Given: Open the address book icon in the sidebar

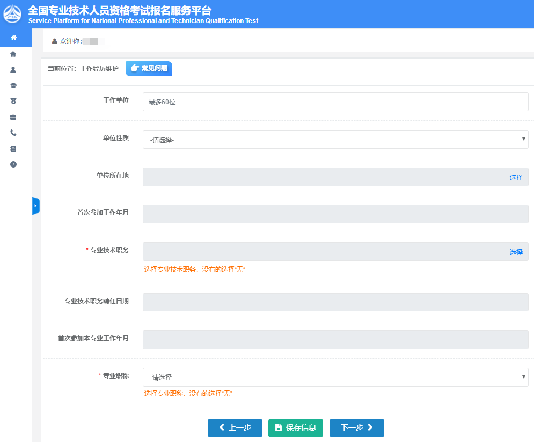Looking at the screenshot, I should [x=12, y=149].
